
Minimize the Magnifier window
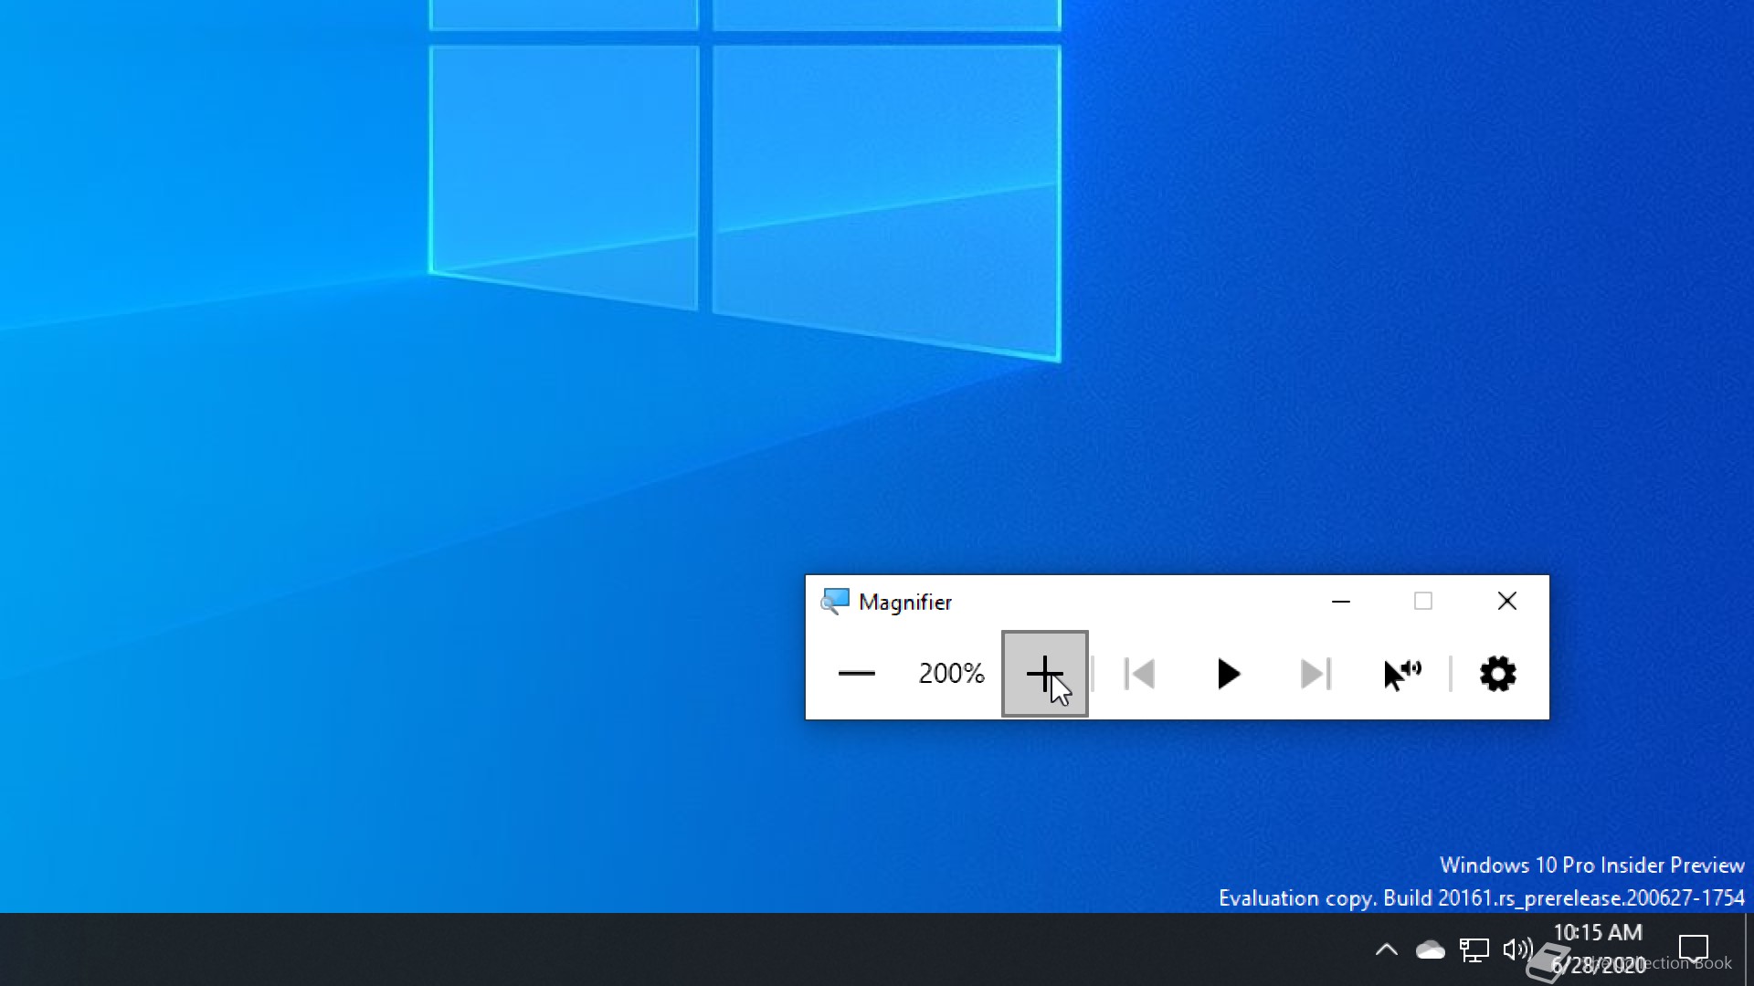point(1340,602)
